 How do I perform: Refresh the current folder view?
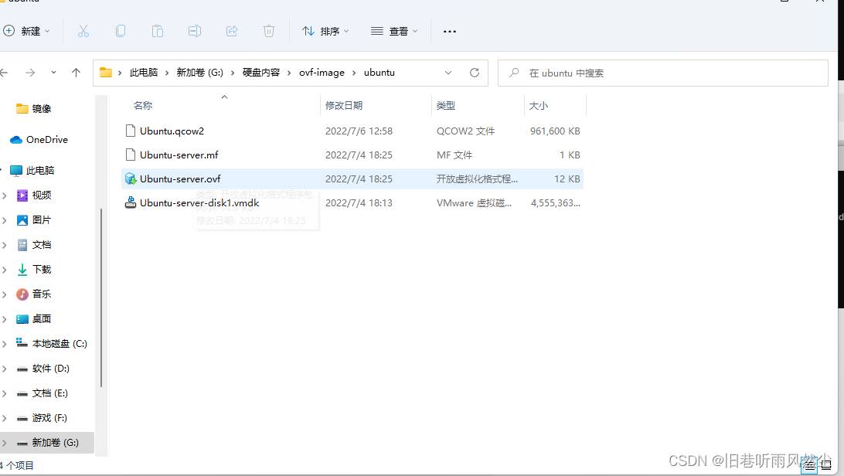[475, 73]
